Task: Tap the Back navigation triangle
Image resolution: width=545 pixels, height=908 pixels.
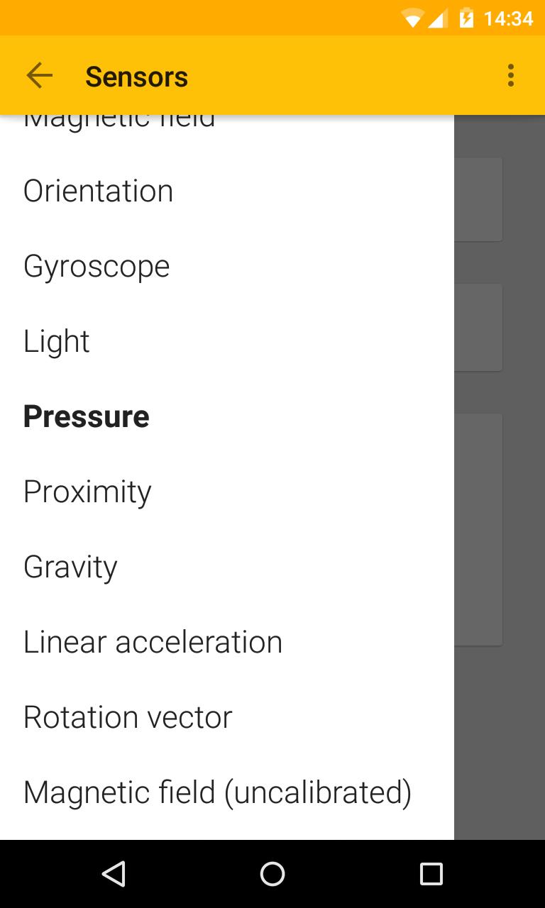Action: pyautogui.click(x=113, y=874)
